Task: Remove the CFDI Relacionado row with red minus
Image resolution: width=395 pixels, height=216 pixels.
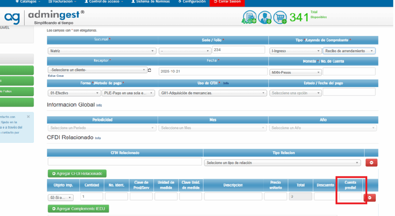Action: [x=371, y=163]
